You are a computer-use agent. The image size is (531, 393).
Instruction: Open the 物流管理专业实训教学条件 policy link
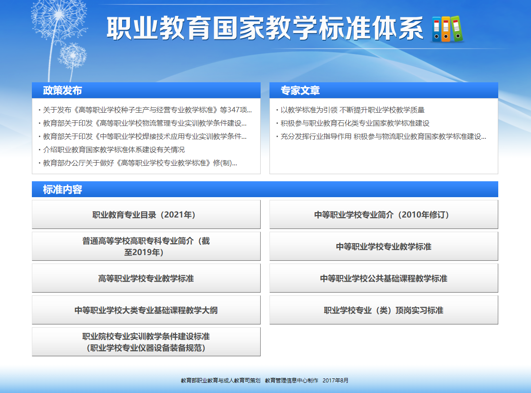point(144,123)
